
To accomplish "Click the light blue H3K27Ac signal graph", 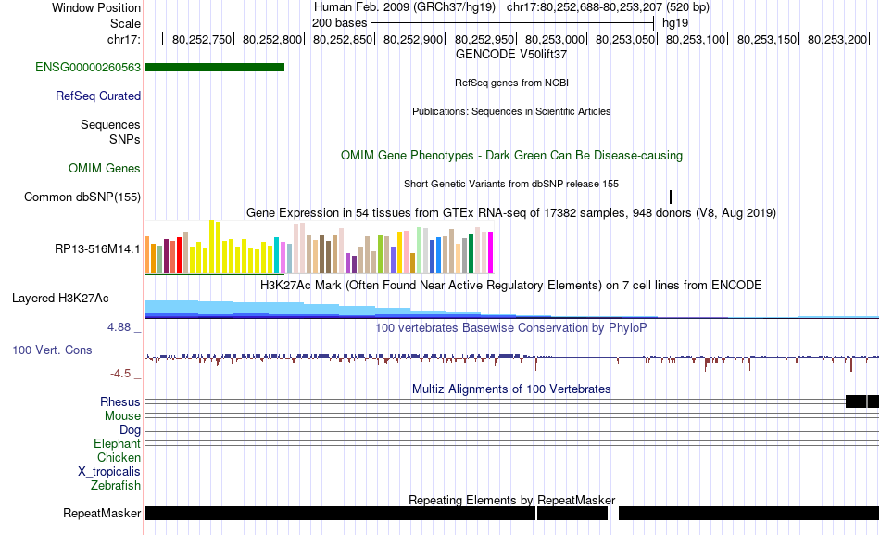I will pyautogui.click(x=512, y=310).
